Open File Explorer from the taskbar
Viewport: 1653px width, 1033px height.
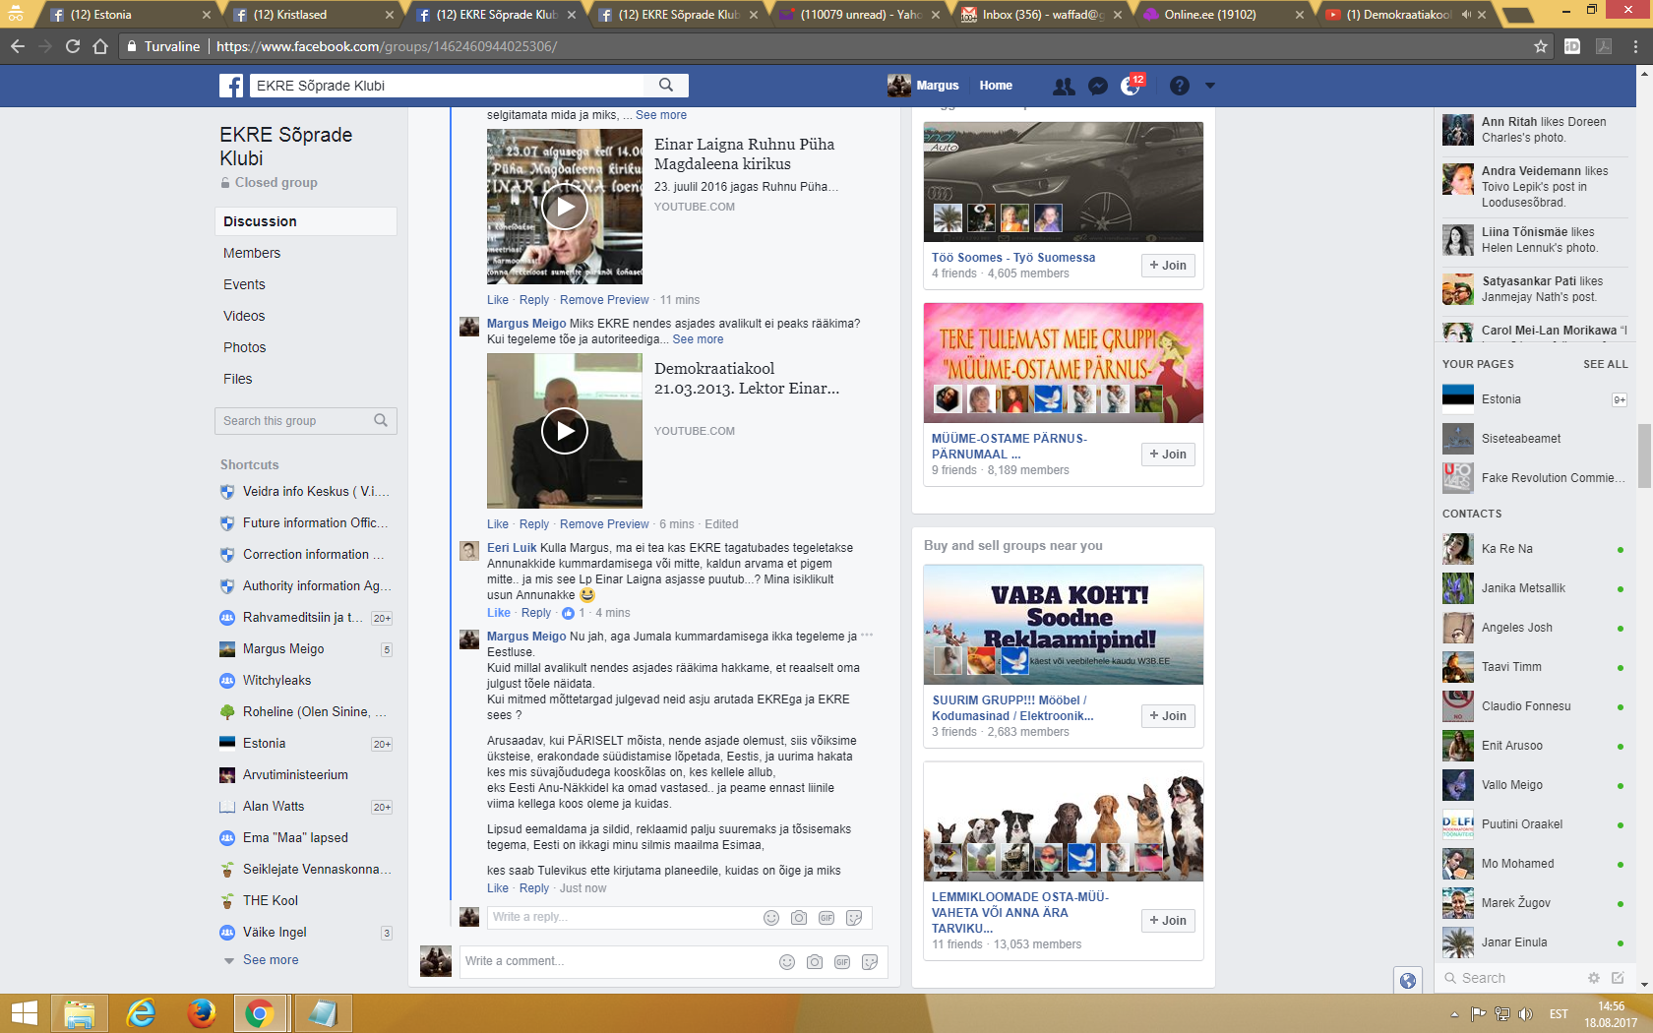[79, 1013]
